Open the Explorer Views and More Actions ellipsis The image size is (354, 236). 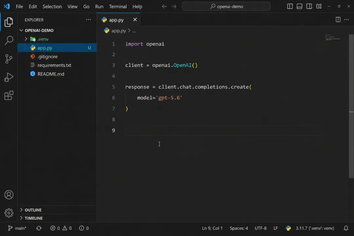tap(88, 20)
